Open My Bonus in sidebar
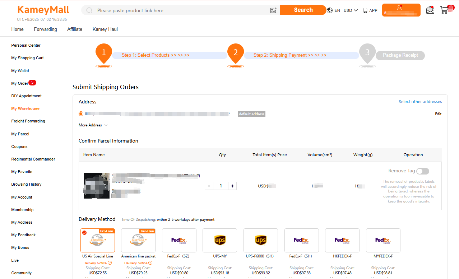 pyautogui.click(x=20, y=247)
